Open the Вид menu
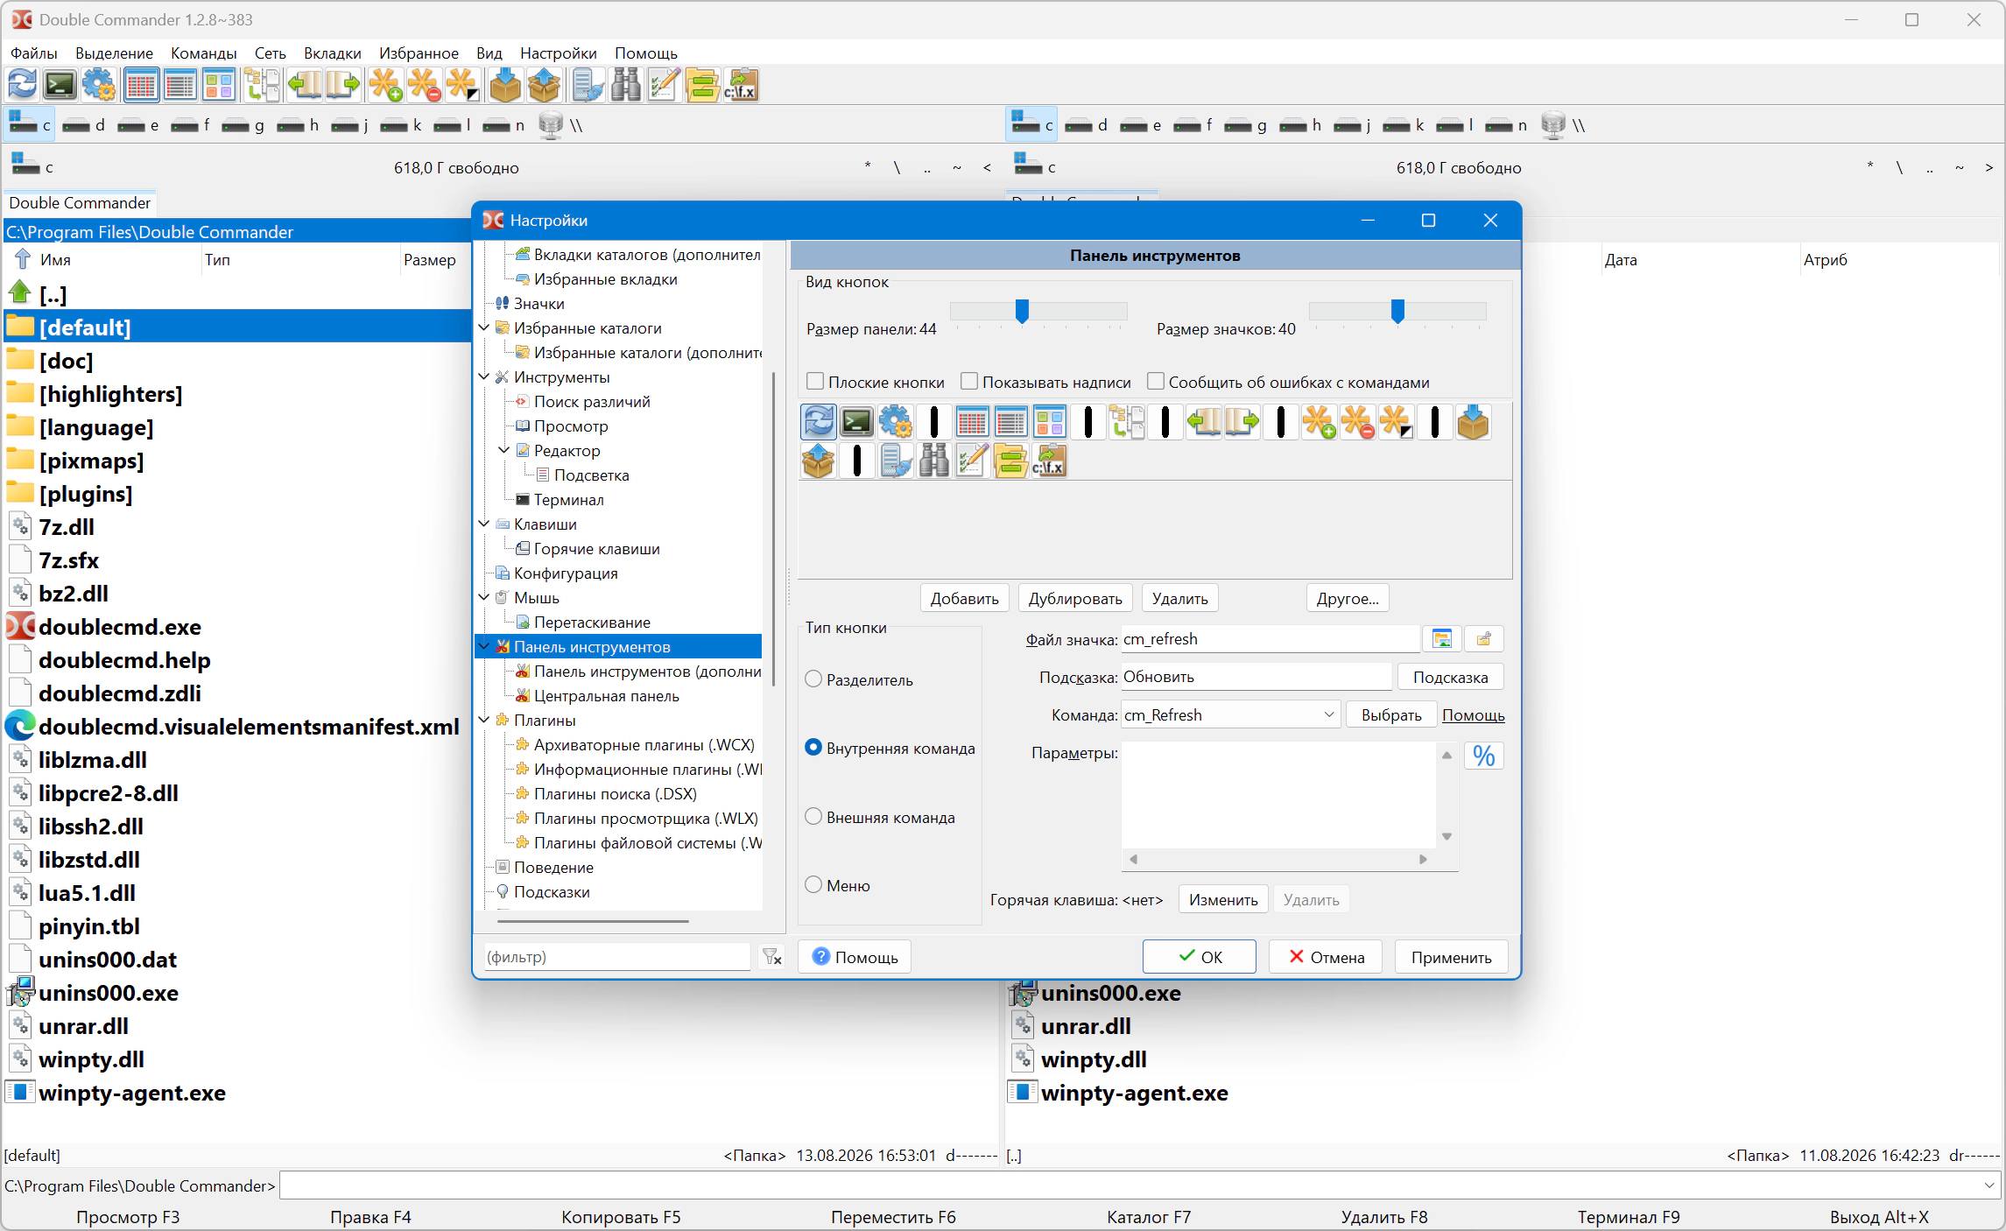 coord(489,53)
